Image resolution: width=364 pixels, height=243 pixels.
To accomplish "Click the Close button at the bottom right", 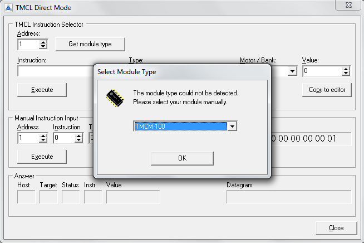I will [336, 228].
